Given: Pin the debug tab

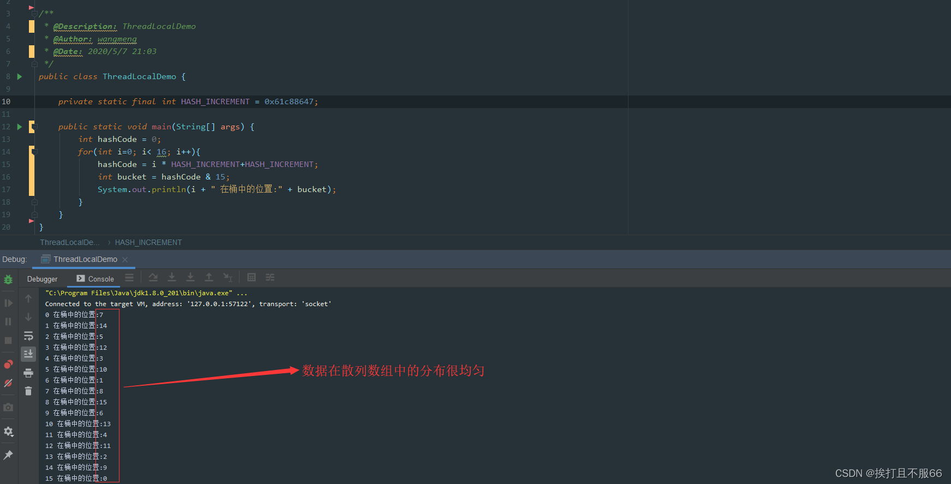Looking at the screenshot, I should tap(8, 455).
